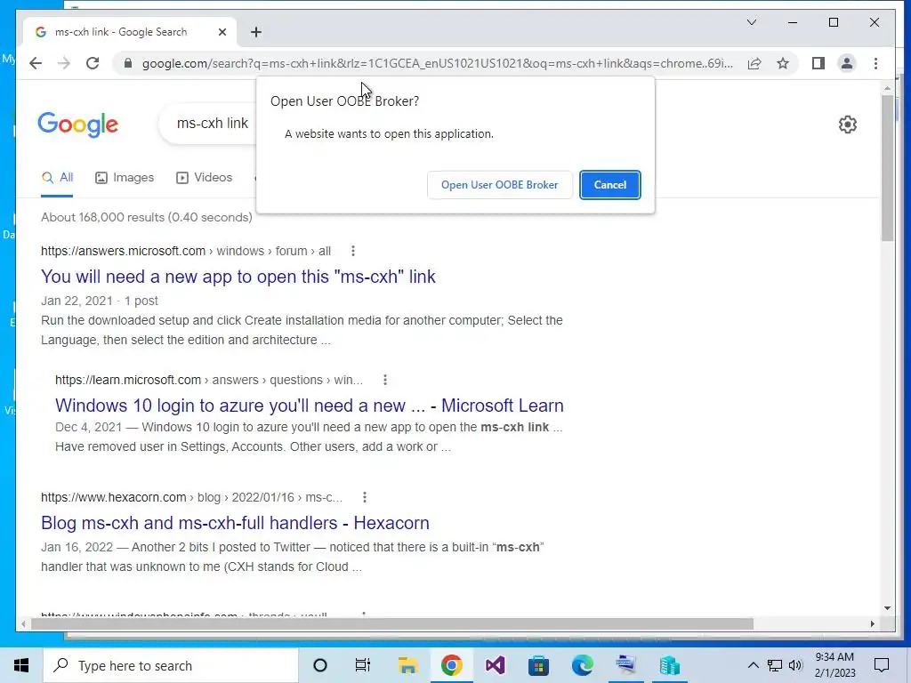
Task: Select the All search tab
Action: tap(57, 178)
